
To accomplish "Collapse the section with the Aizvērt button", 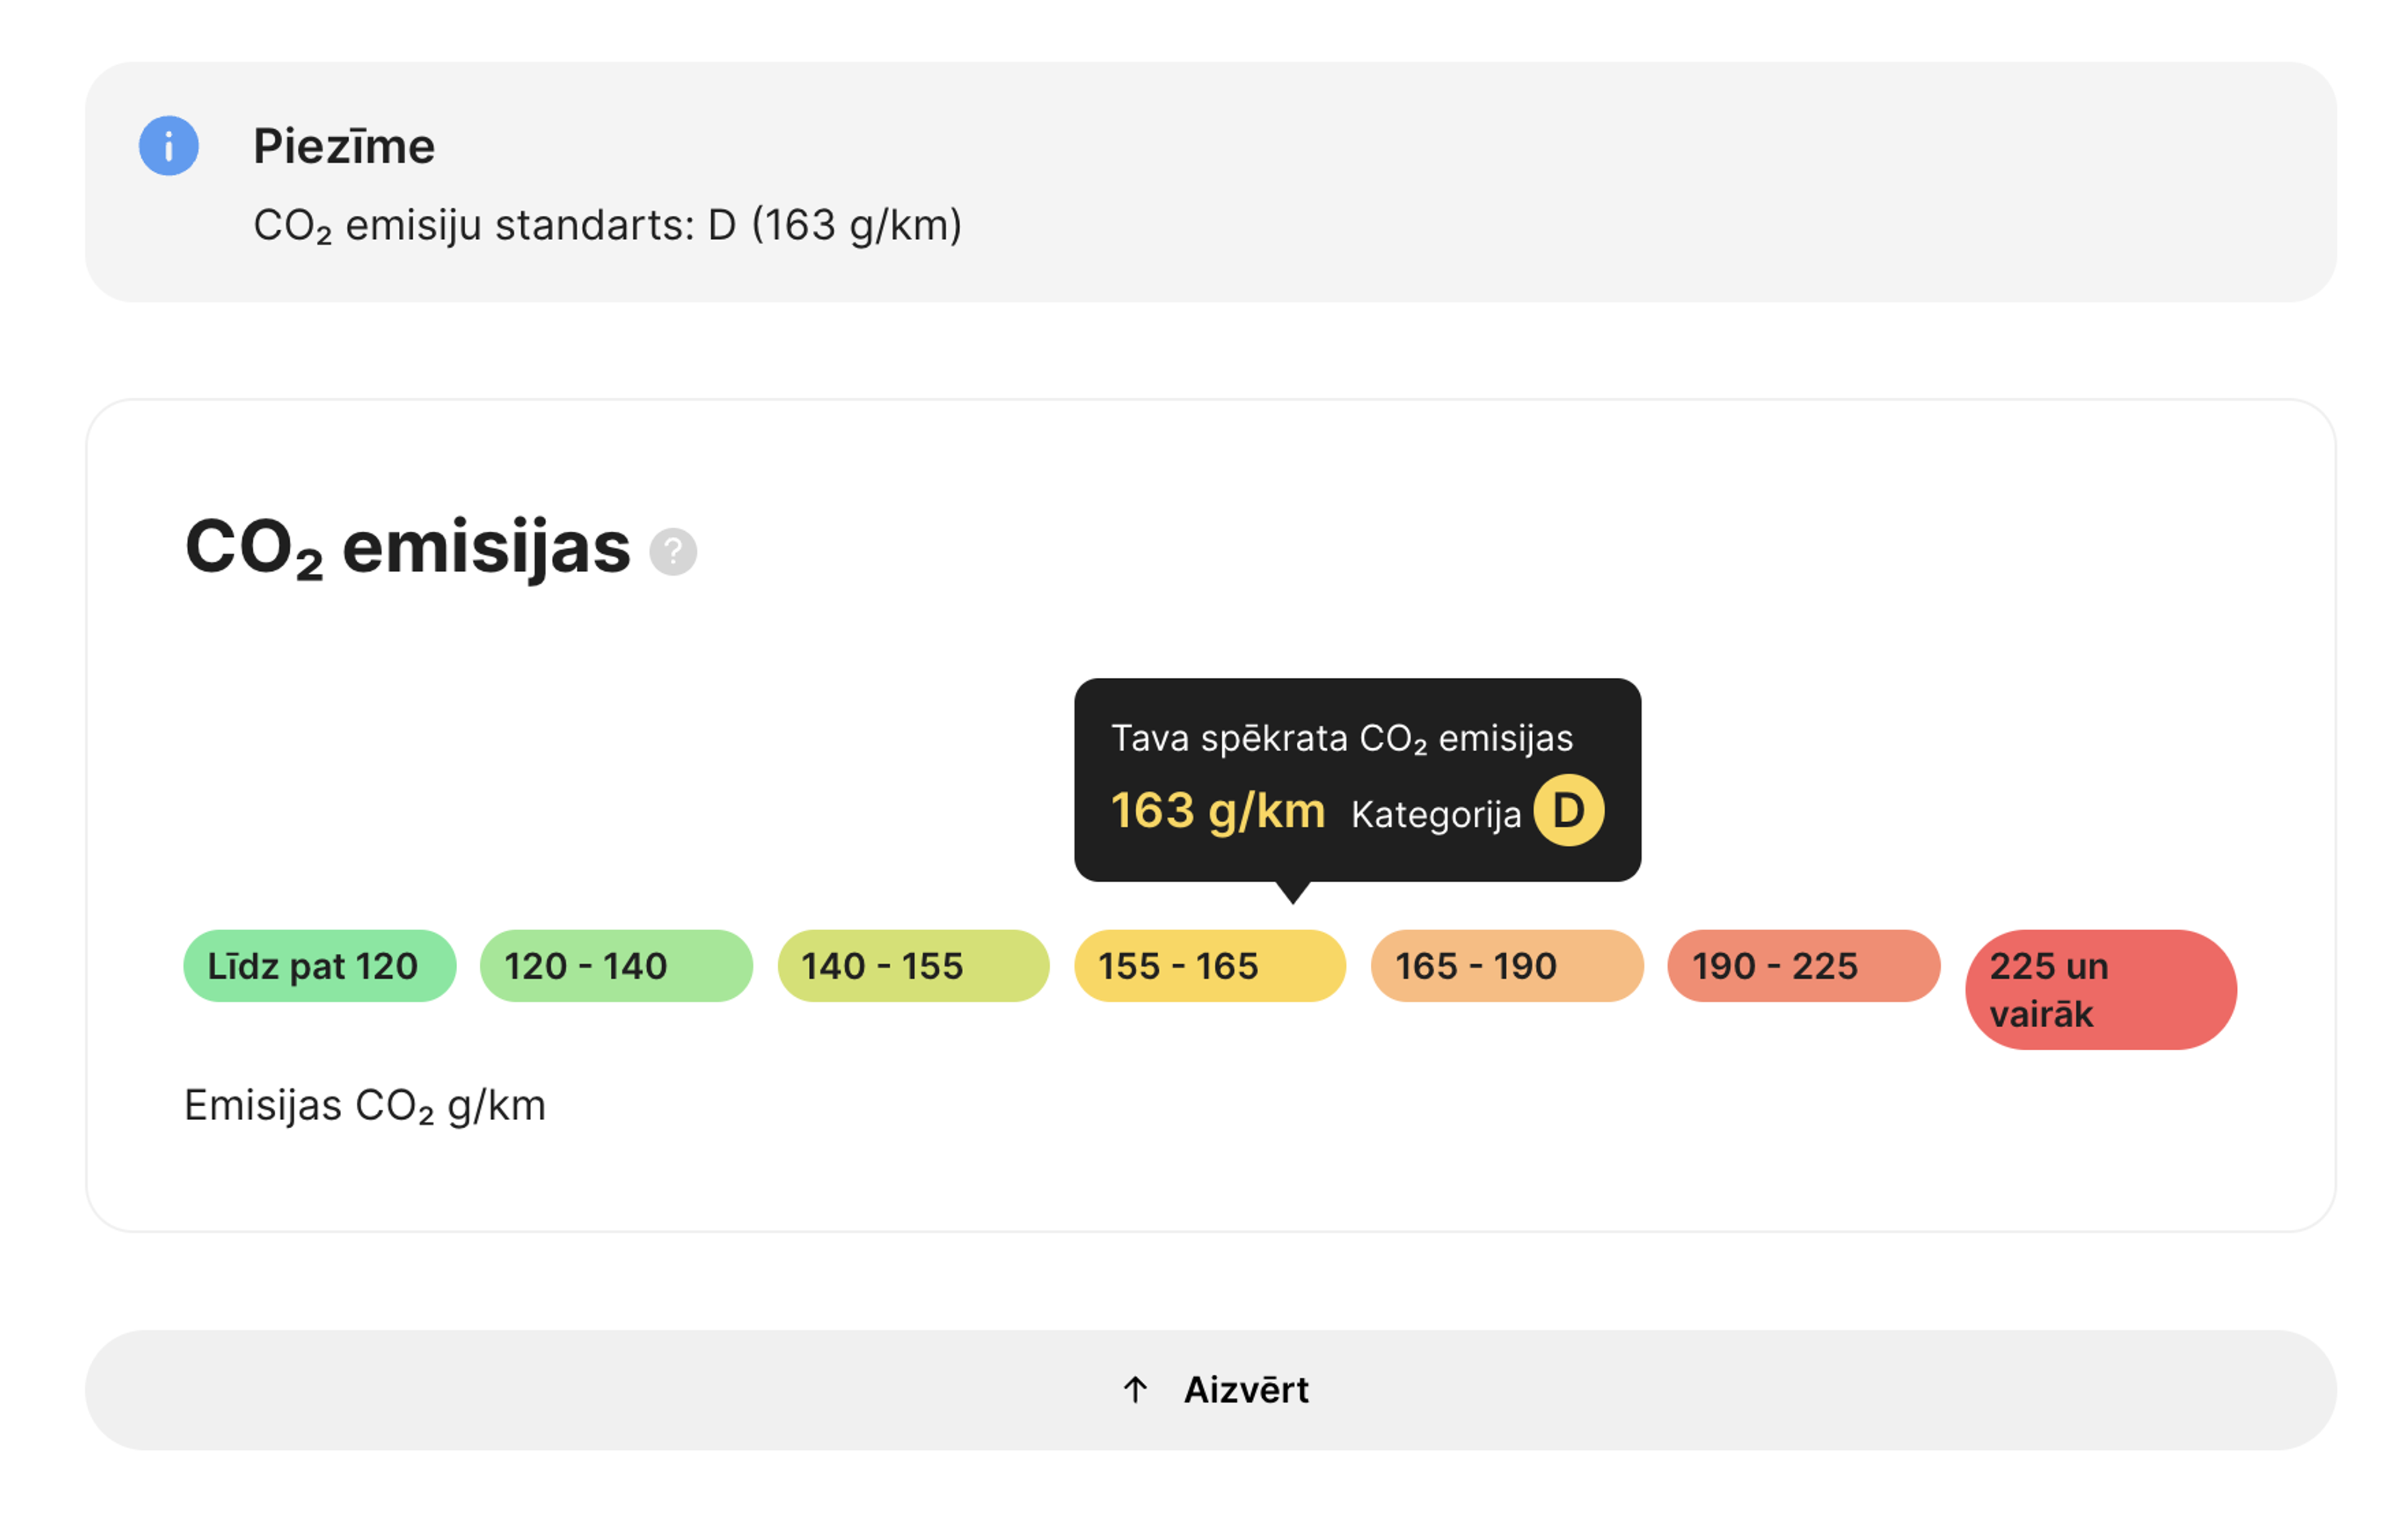I will [1211, 1390].
